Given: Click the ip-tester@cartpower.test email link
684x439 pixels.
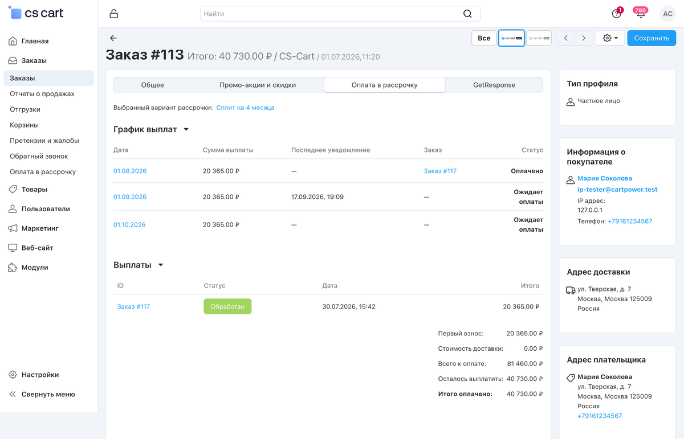Looking at the screenshot, I should point(617,190).
